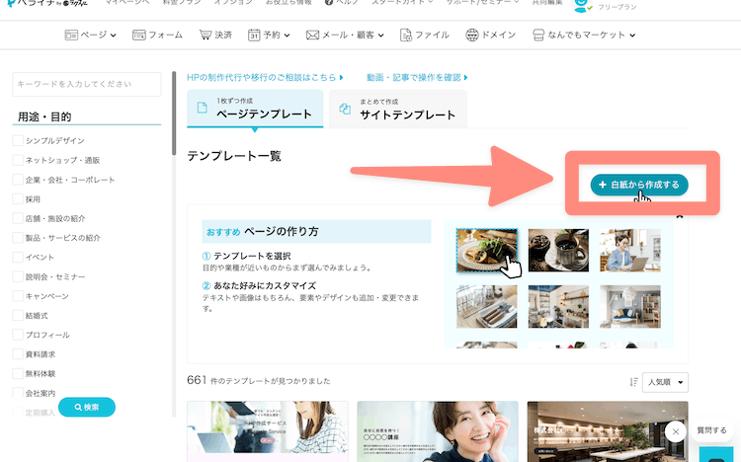Click the 質問する chat button

click(711, 430)
